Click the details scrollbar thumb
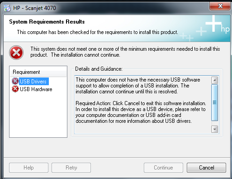Image resolution: width=232 pixels, height=179 pixels. click(x=214, y=102)
